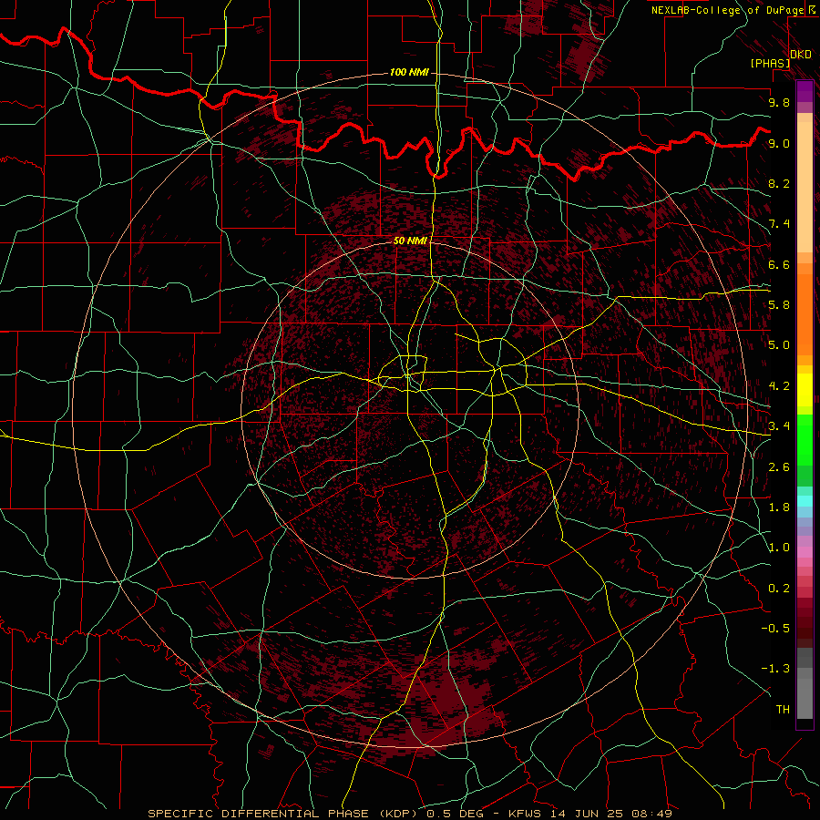This screenshot has width=820, height=820.
Task: Click the 2.6 value on the color scale
Action: (779, 467)
